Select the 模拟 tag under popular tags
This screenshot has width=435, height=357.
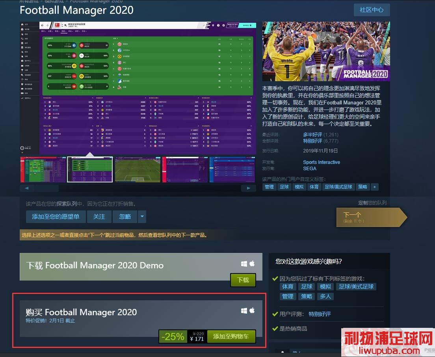[299, 187]
